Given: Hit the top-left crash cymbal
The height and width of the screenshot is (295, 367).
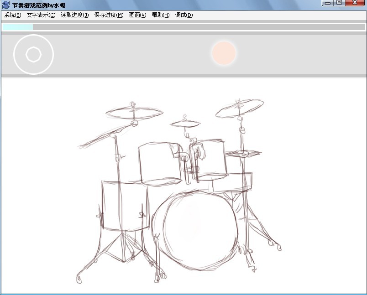Looking at the screenshot, I should [x=134, y=112].
